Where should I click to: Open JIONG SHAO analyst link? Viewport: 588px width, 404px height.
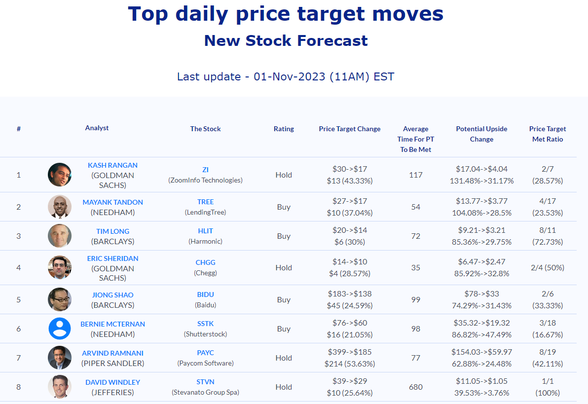(x=113, y=295)
